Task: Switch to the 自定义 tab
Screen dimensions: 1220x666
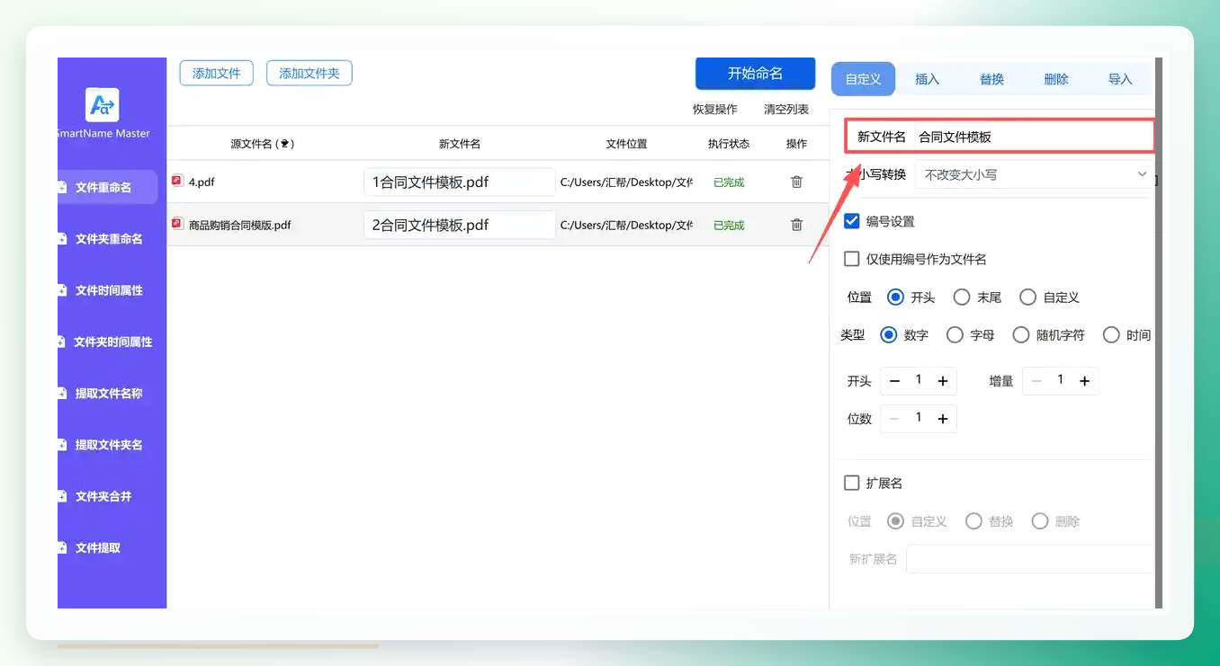Action: tap(863, 79)
